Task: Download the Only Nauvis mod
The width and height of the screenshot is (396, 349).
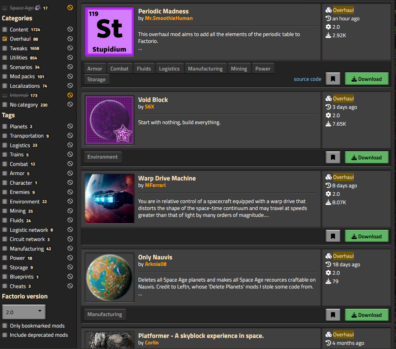Action: (x=366, y=315)
